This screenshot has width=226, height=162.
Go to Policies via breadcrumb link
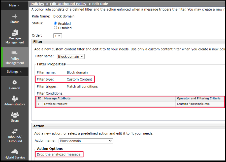pyautogui.click(x=37, y=4)
